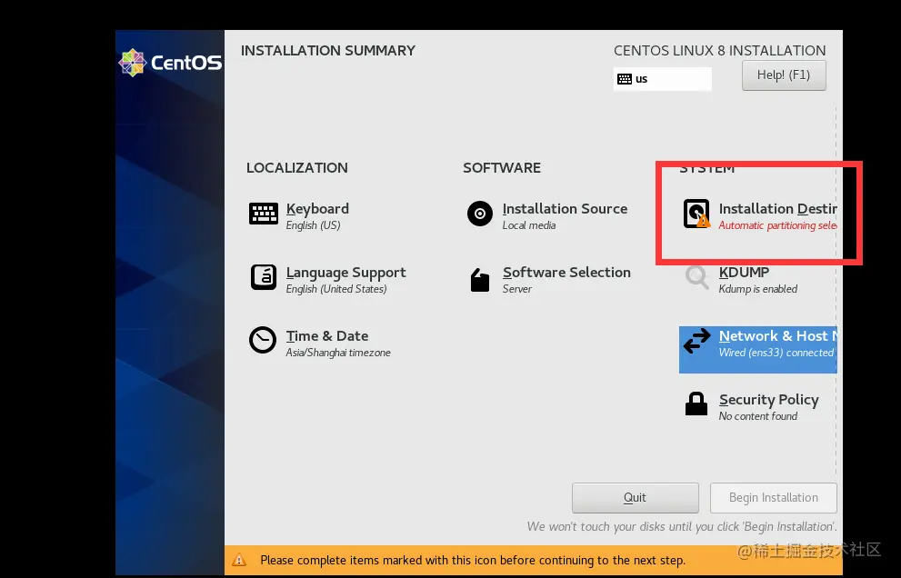901x578 pixels.
Task: Click the Quit button
Action: pyautogui.click(x=635, y=497)
